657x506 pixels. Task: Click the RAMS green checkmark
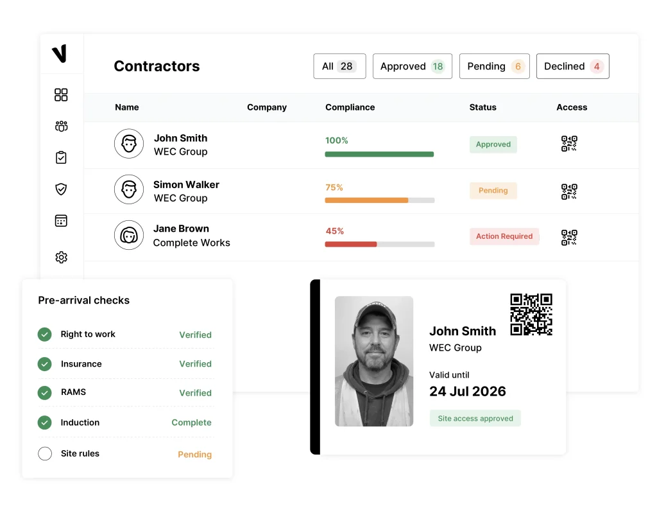click(45, 393)
